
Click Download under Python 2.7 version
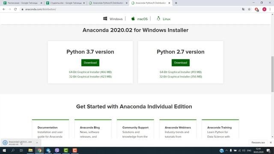click(x=181, y=63)
